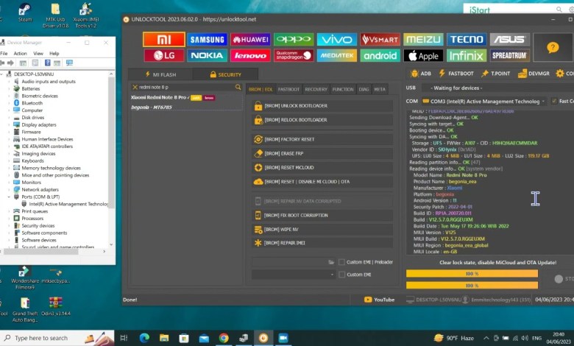The height and width of the screenshot is (346, 574).
Task: Enable Custom EMI | Preloader checkbox
Action: [341, 262]
